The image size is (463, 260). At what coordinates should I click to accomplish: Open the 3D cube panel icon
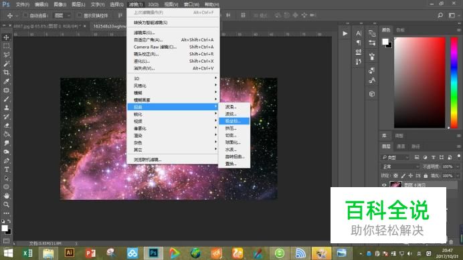coord(372,94)
